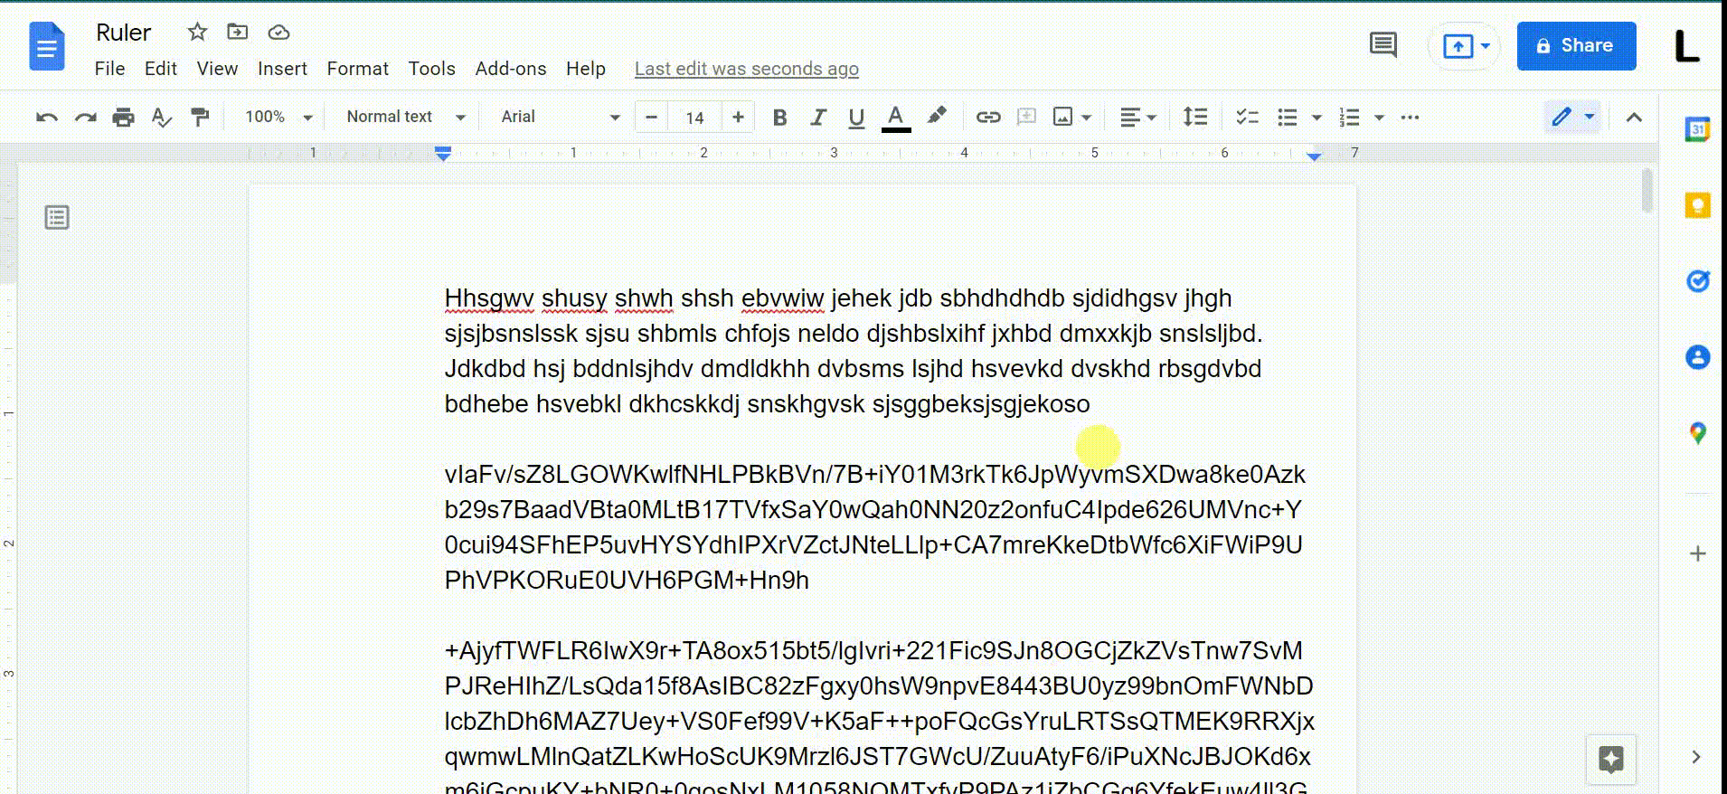Open the Insert menu
This screenshot has height=794, width=1727.
coord(282,69)
